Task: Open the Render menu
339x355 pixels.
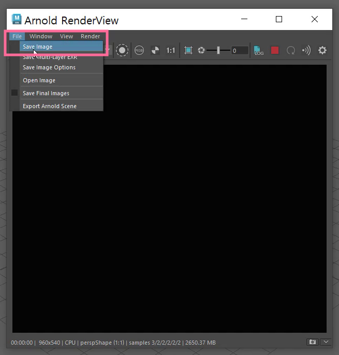Action: point(90,36)
